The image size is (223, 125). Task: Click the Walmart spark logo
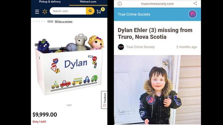click(45, 12)
